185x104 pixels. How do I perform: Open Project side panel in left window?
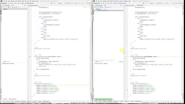[x=1, y=6]
